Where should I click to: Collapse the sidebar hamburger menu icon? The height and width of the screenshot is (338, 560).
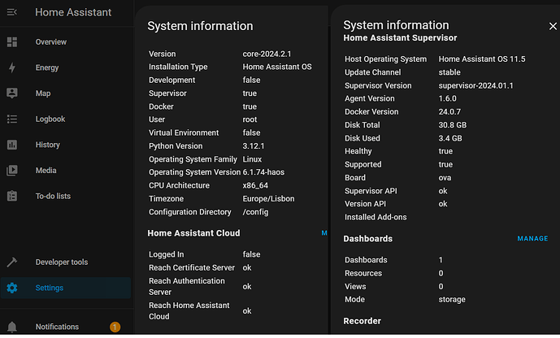point(12,12)
